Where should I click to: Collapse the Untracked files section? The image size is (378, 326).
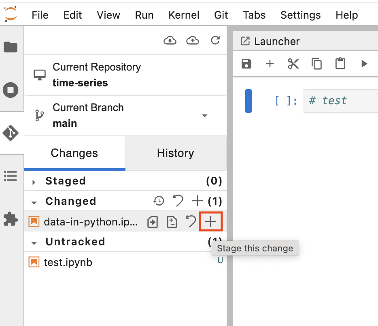(34, 242)
